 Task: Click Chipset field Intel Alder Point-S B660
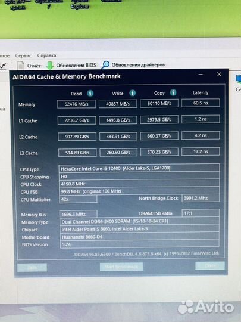(140, 229)
